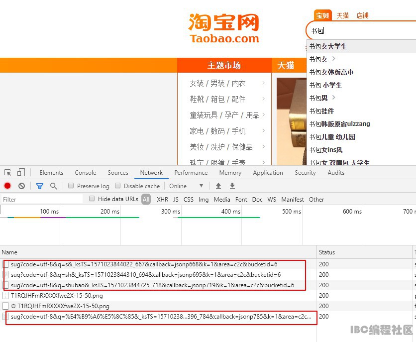The image size is (416, 342).
Task: Enable Preserve log checkbox
Action: (x=71, y=186)
